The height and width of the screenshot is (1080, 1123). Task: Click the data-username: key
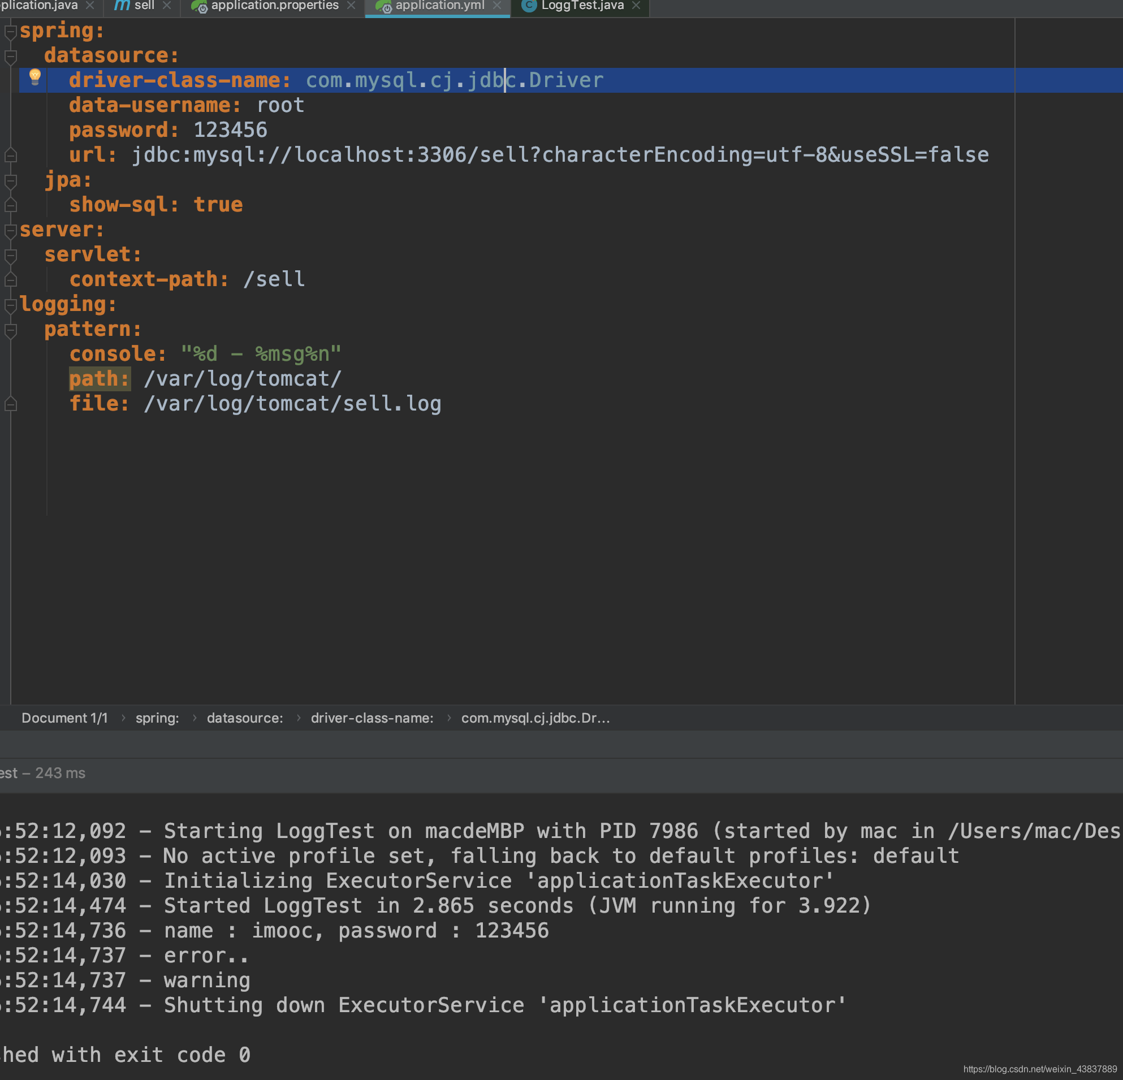[156, 105]
